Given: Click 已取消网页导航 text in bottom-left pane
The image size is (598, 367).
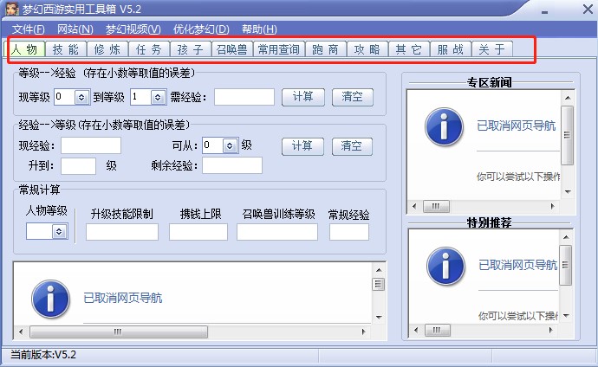Looking at the screenshot, I should tap(123, 298).
